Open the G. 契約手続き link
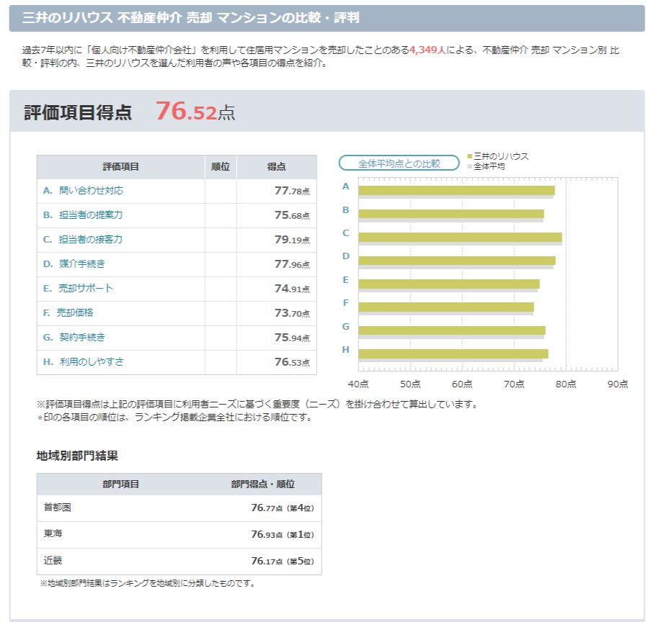Viewport: 651px width, 622px height. 74,337
